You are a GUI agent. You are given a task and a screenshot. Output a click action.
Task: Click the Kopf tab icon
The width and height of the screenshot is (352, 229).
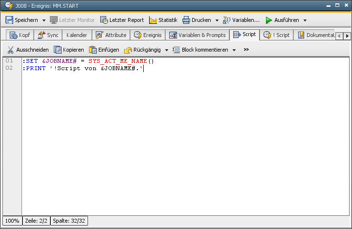pos(14,35)
